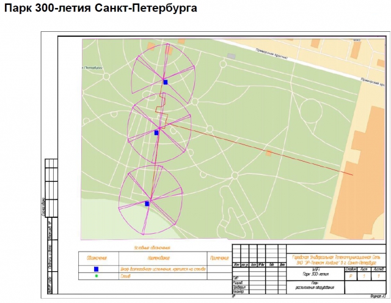Select the middle blue cabinet marker on map
391x303 pixels.
pyautogui.click(x=156, y=133)
